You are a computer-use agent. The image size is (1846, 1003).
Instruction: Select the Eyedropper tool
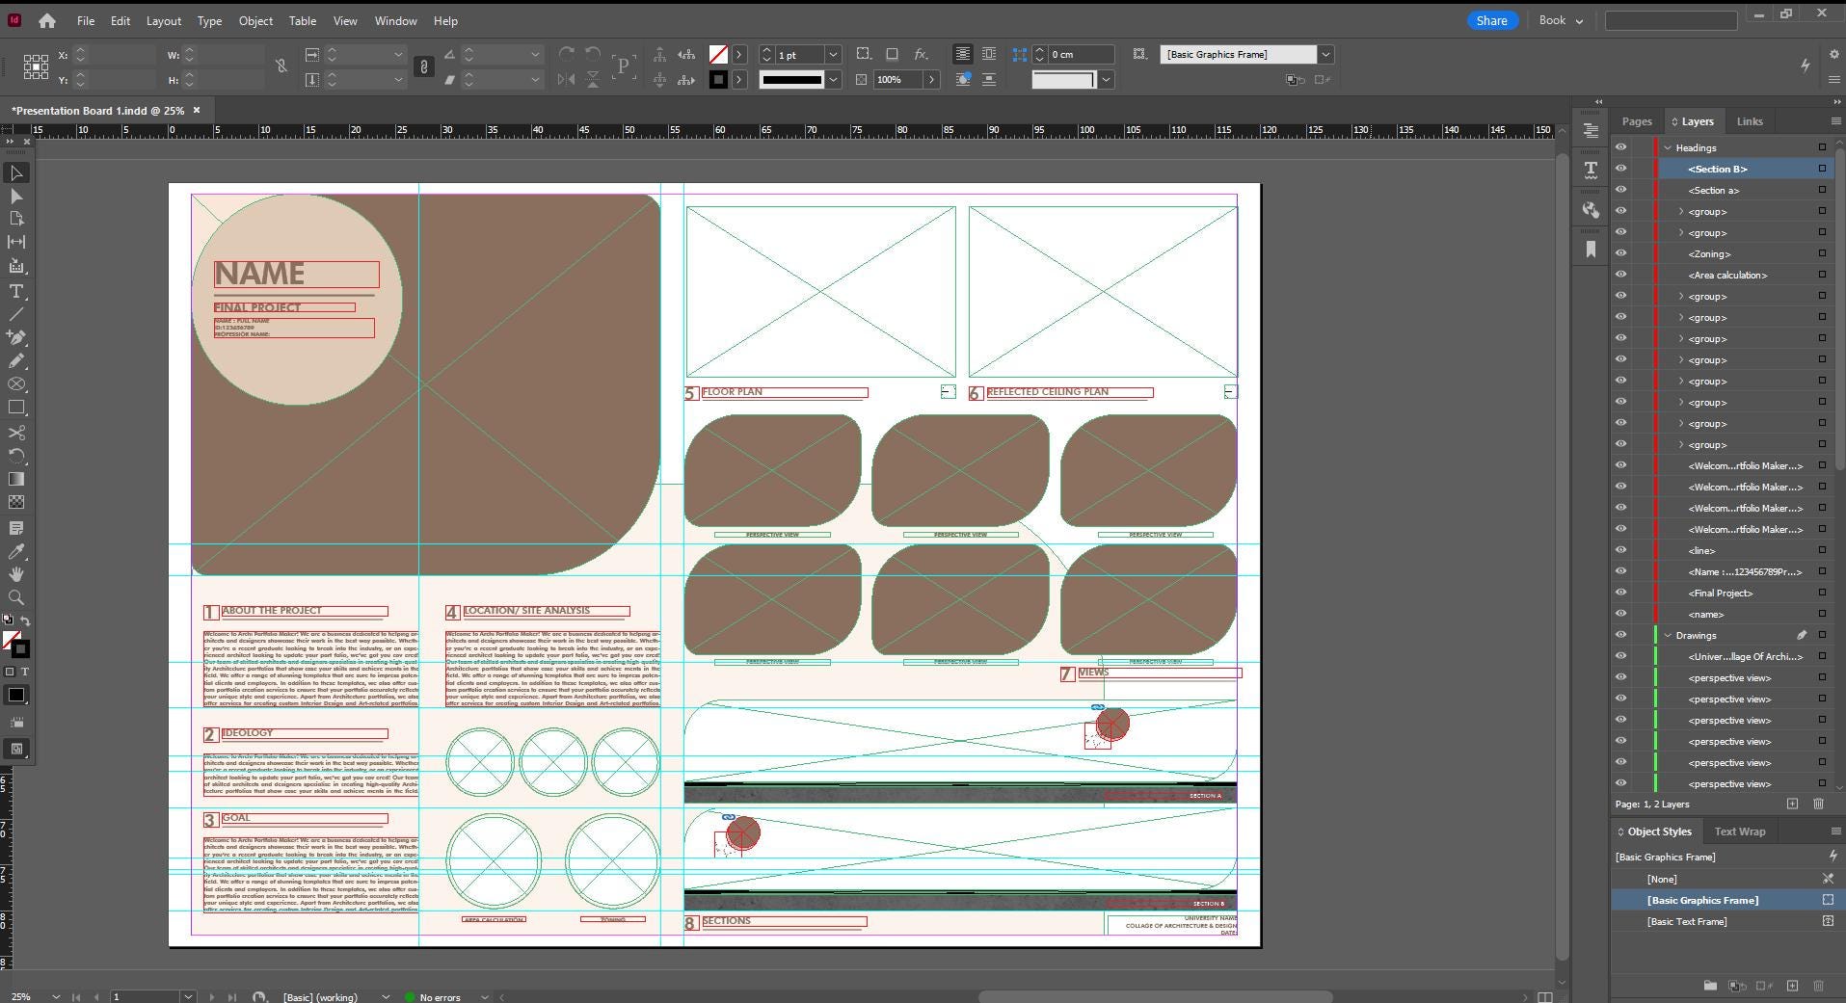click(x=16, y=551)
